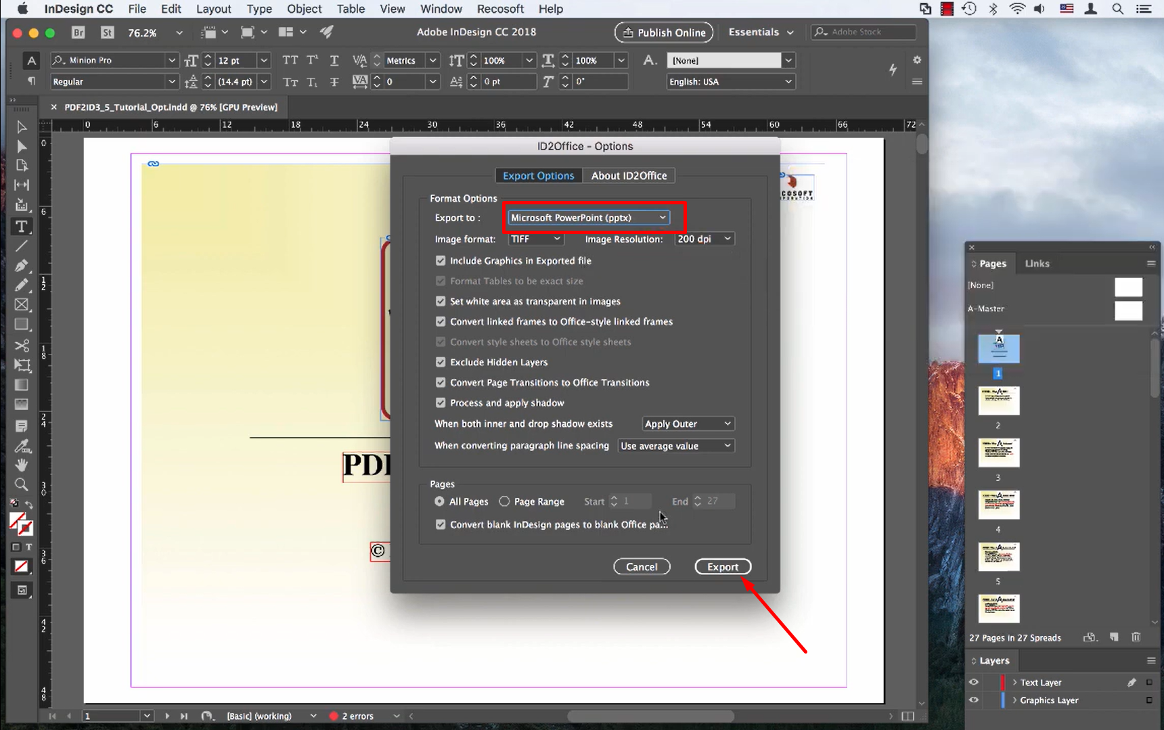Open the Apply Outer shadow dropdown
Screen dimensions: 1164x730
688,424
